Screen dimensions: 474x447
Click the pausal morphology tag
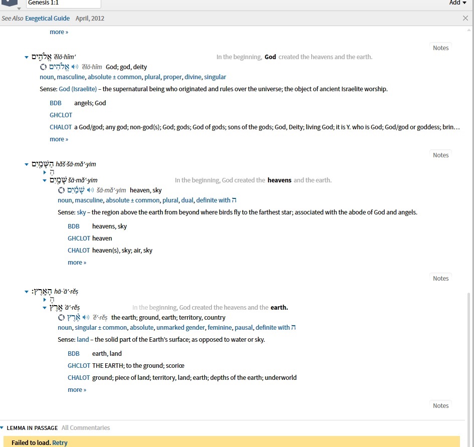pyautogui.click(x=244, y=328)
